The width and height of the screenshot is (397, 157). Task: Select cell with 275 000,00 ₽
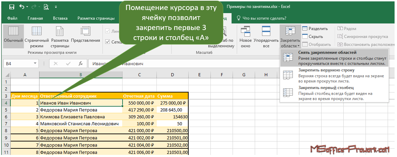coord(172,103)
